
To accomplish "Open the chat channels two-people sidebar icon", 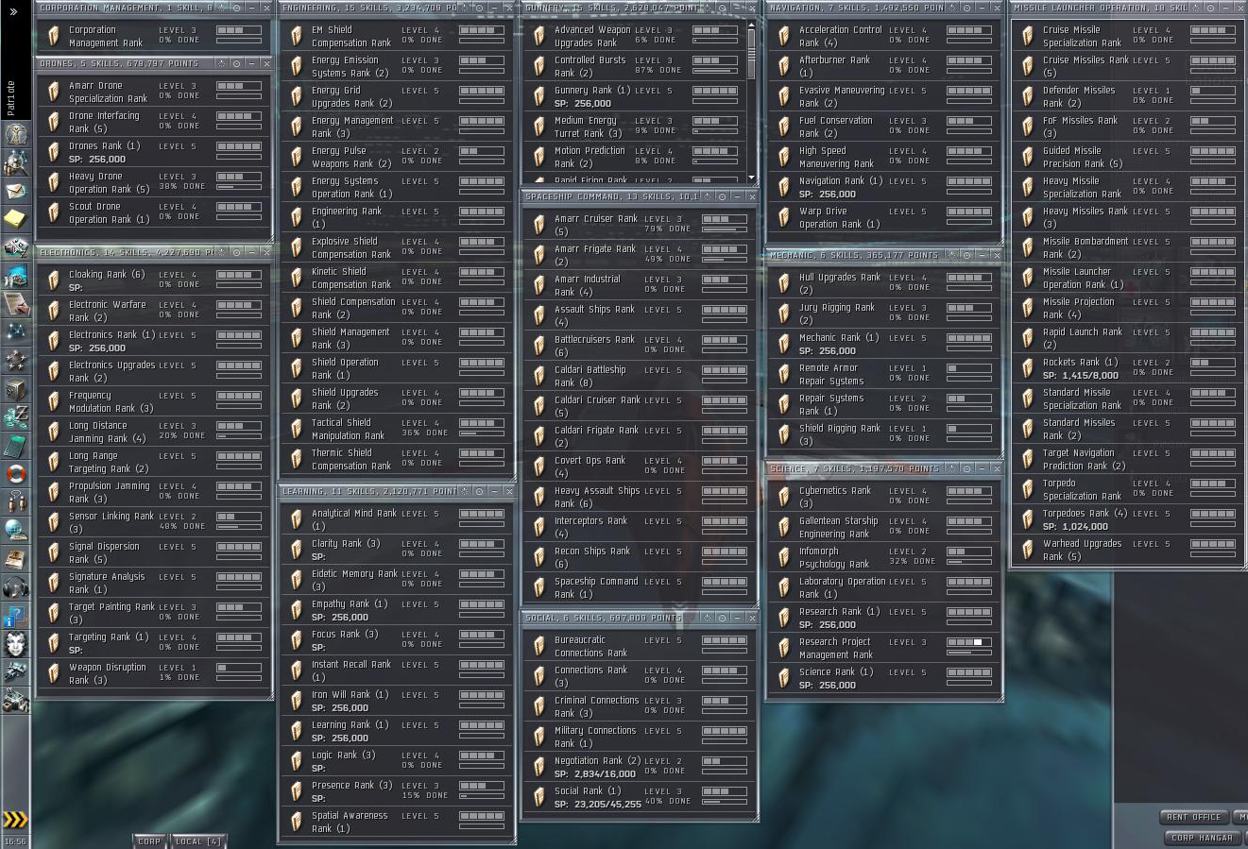I will [x=16, y=502].
